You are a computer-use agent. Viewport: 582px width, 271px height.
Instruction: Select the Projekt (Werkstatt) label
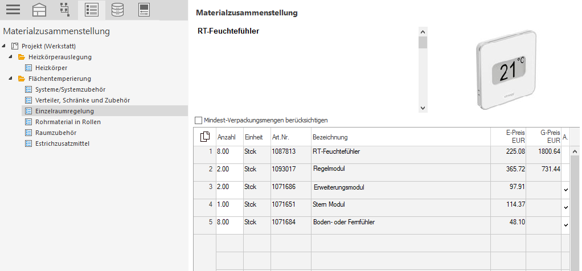tap(48, 47)
